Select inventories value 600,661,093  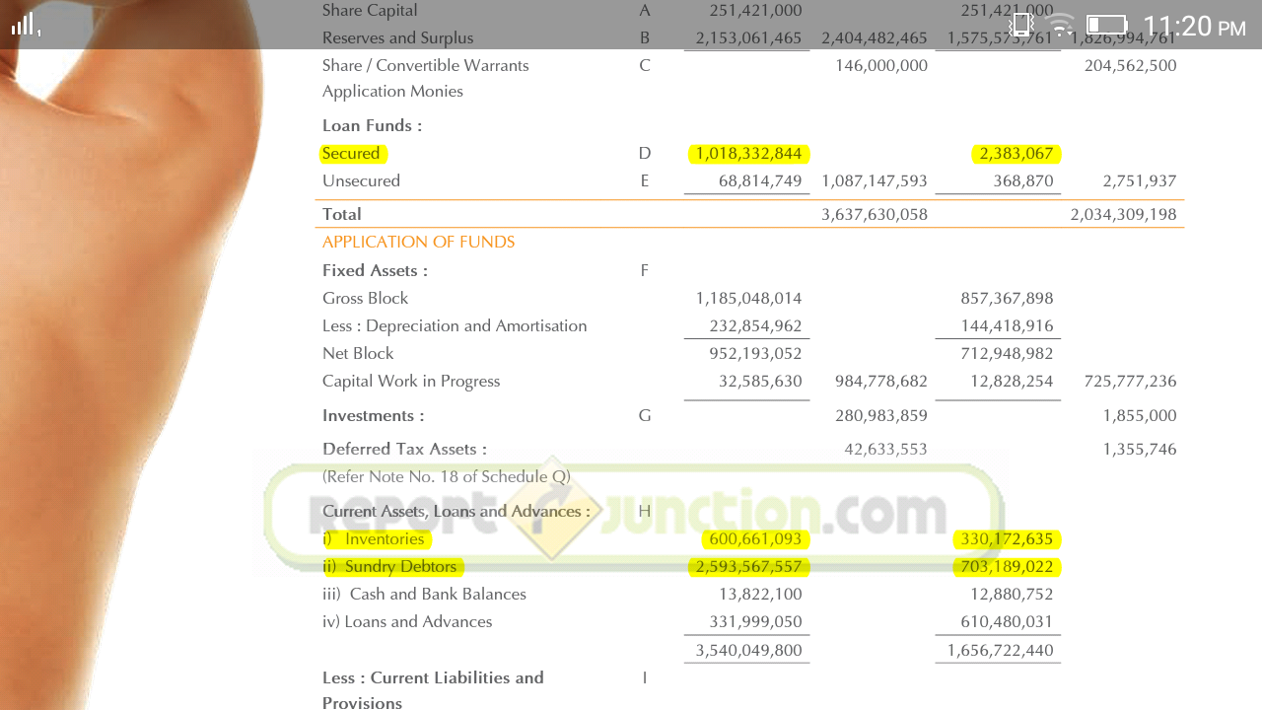pyautogui.click(x=755, y=539)
